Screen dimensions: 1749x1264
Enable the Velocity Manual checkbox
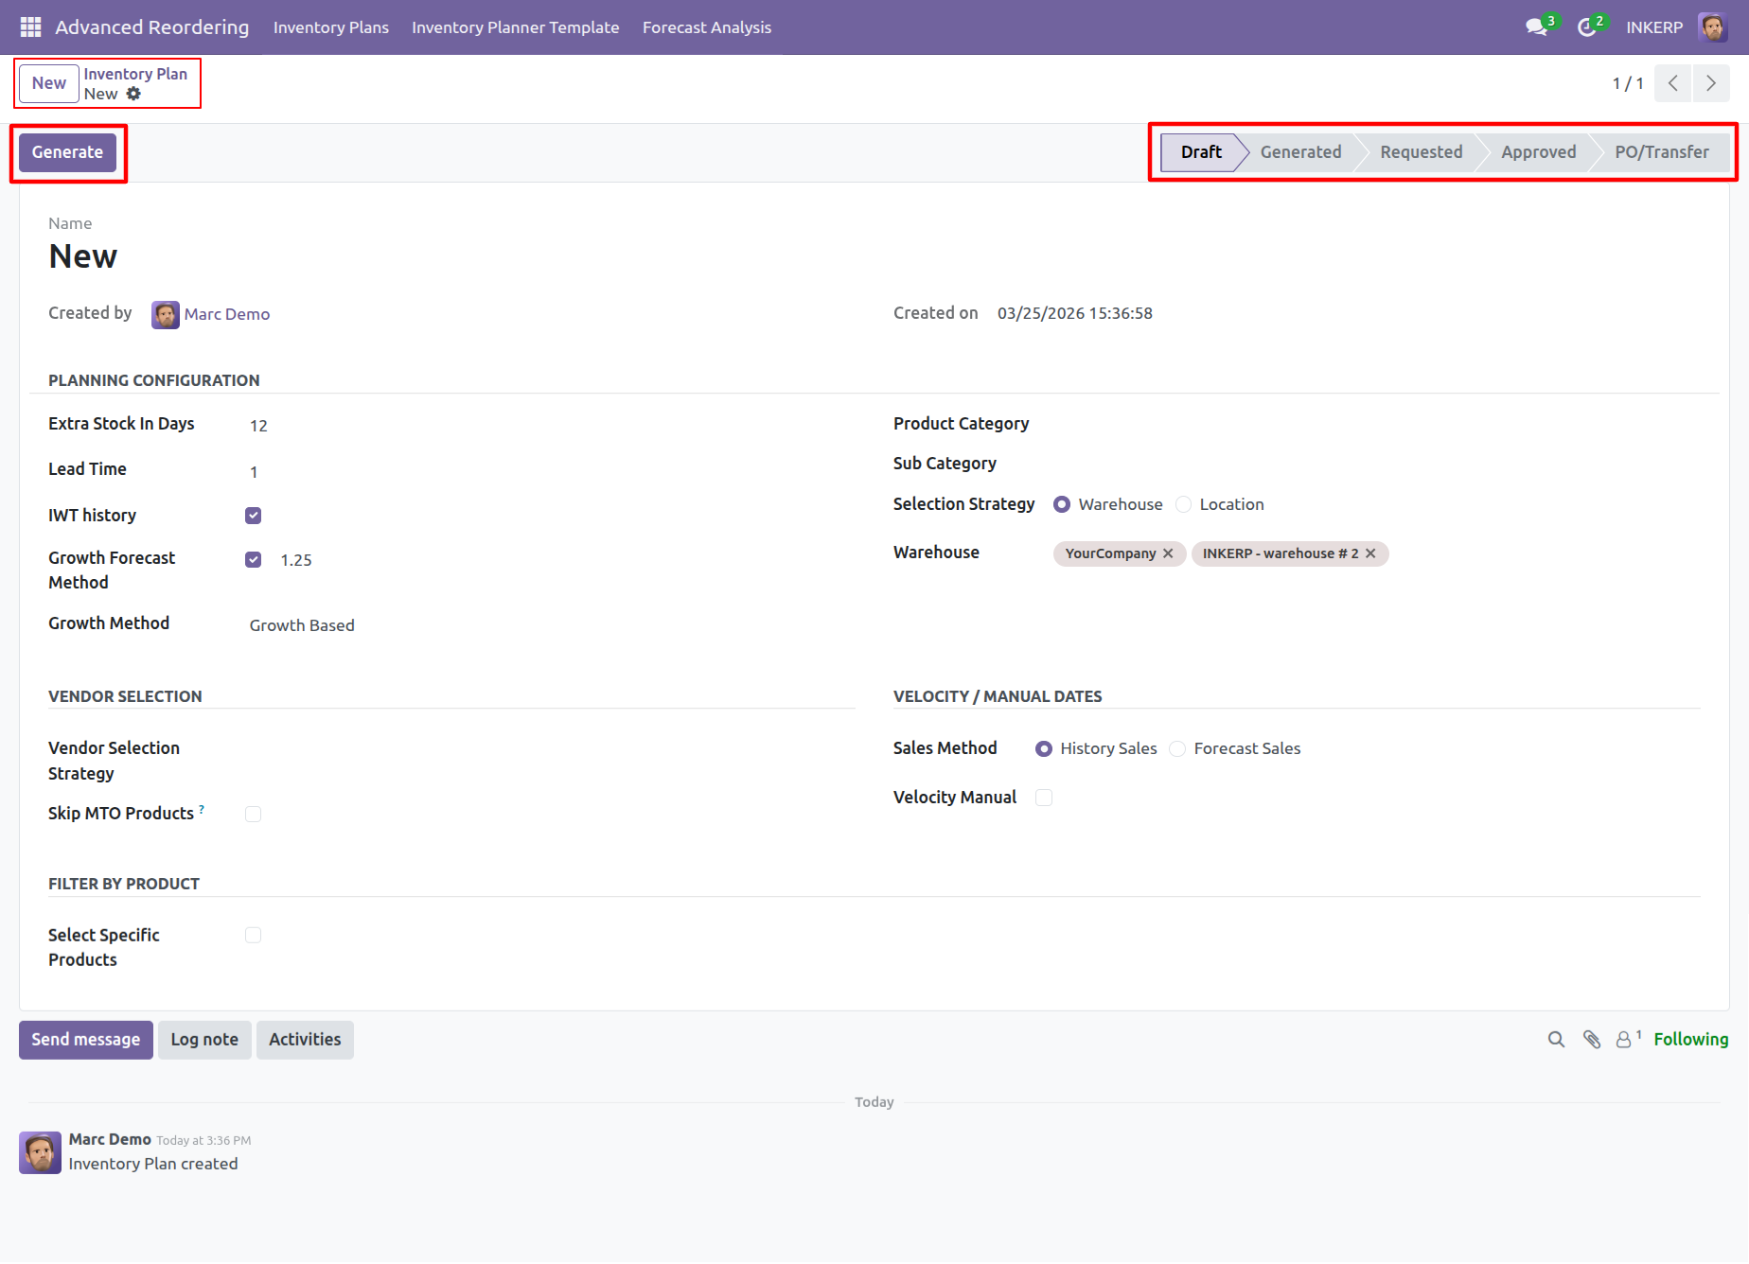click(x=1044, y=798)
